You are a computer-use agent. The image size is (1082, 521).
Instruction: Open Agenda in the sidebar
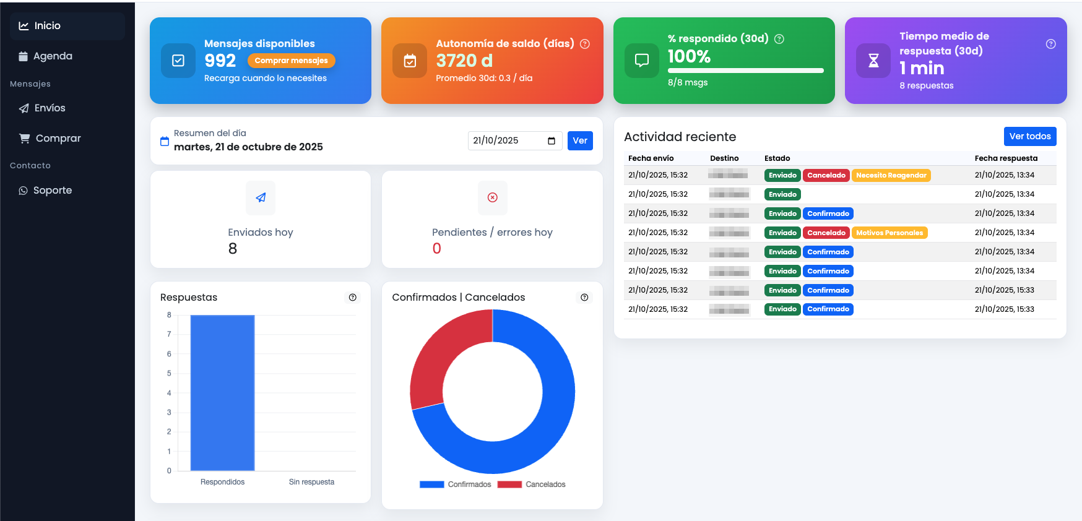pos(53,56)
